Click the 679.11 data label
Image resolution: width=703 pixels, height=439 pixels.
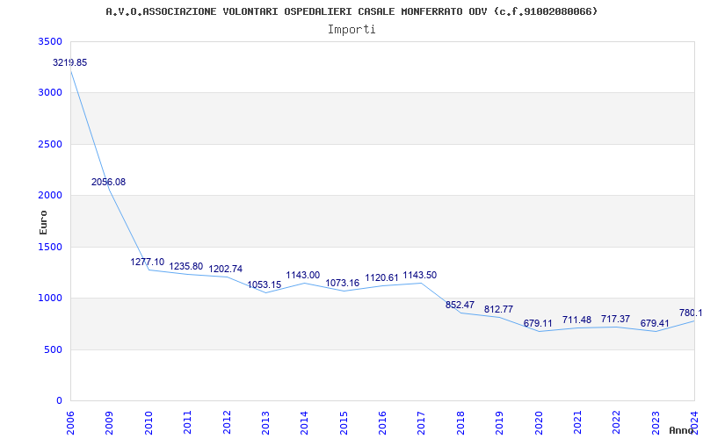point(538,323)
